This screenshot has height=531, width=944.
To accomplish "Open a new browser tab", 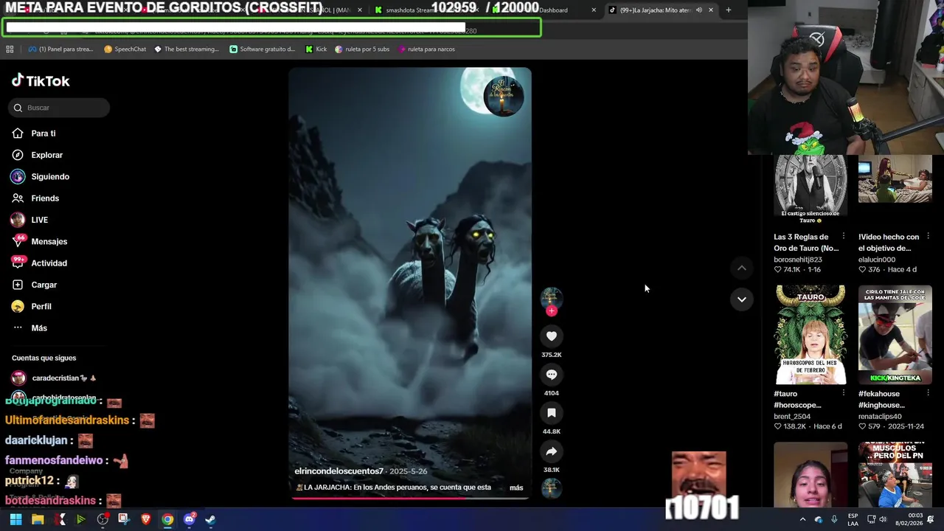I will tap(728, 10).
